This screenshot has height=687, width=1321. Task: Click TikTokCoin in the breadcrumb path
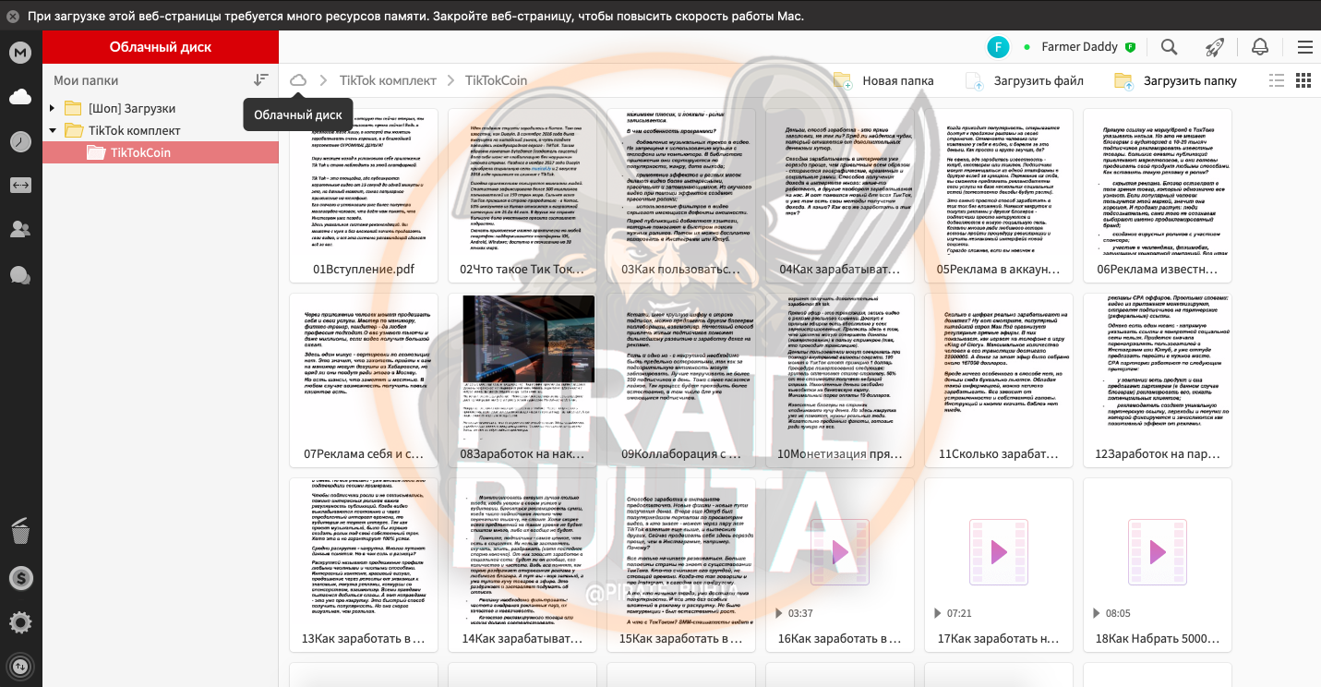[496, 80]
